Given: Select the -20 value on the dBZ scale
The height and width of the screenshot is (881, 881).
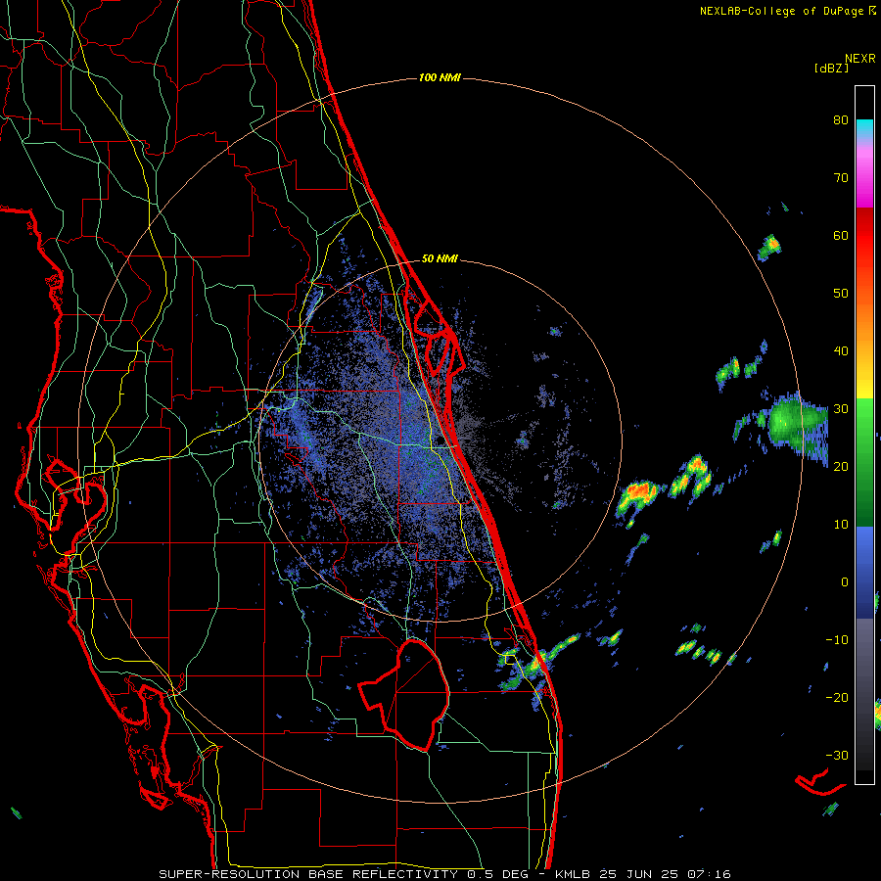Looking at the screenshot, I should (837, 697).
